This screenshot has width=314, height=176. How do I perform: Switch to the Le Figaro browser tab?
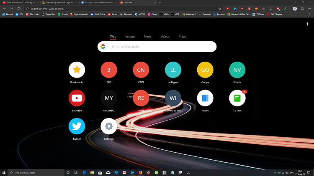pos(99,3)
